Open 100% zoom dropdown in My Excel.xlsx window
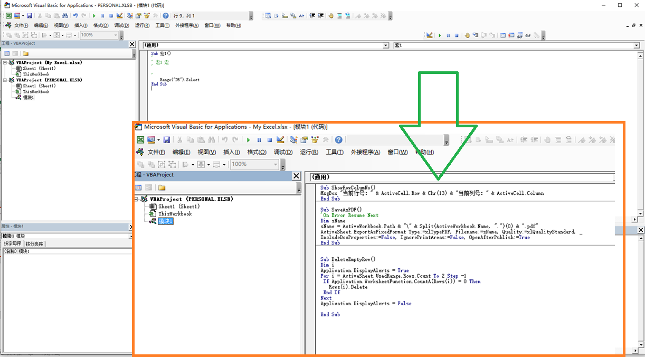This screenshot has width=645, height=357. coord(275,164)
